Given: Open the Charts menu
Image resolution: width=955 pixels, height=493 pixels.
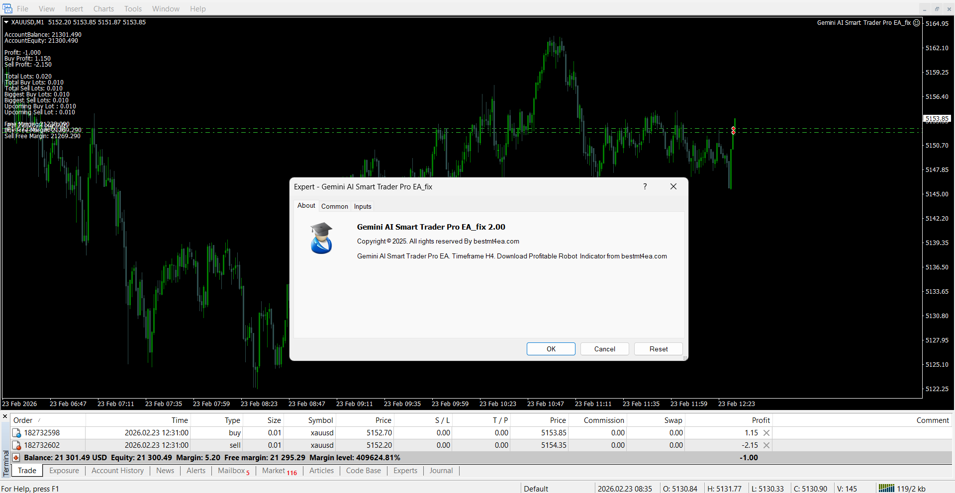Looking at the screenshot, I should point(103,9).
